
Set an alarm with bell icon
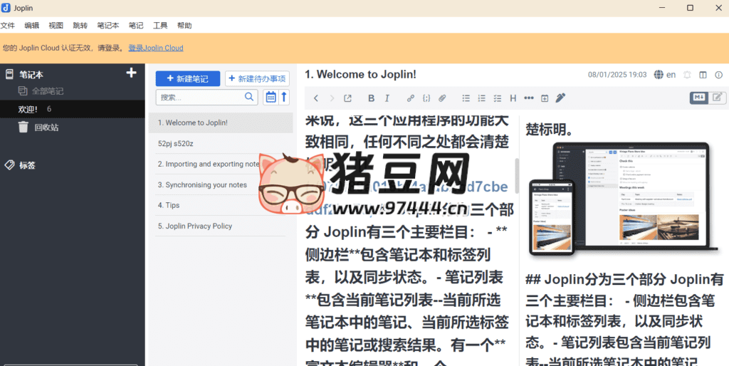click(687, 75)
